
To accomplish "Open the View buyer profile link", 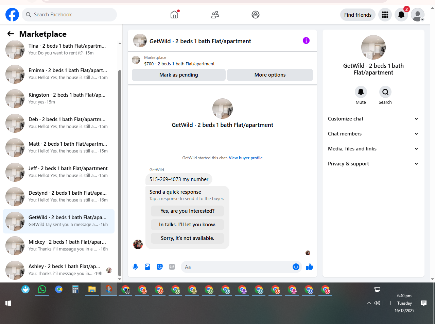I will tap(246, 158).
